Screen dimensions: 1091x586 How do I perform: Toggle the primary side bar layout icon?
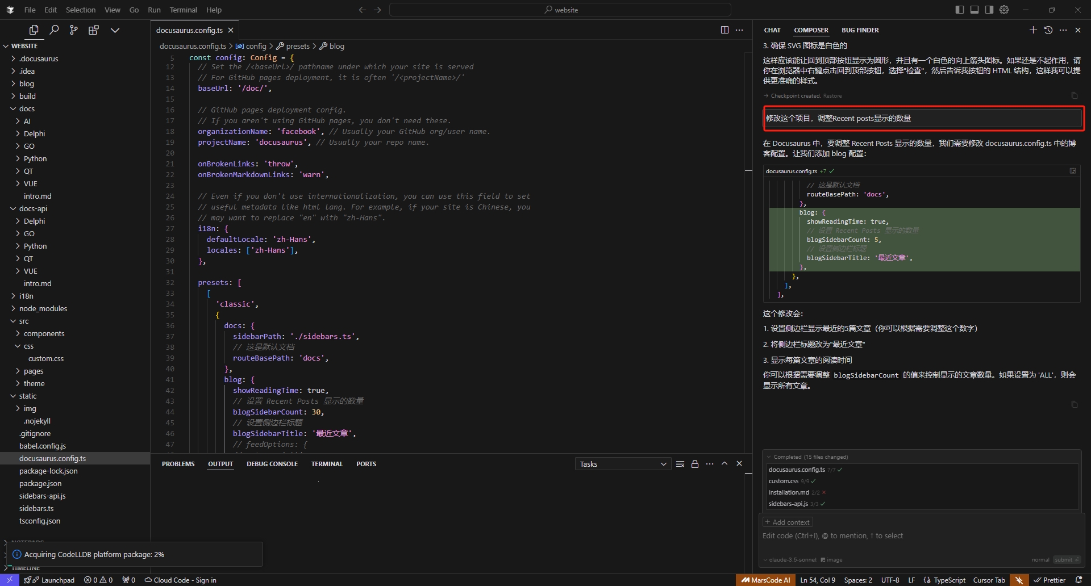pos(960,10)
